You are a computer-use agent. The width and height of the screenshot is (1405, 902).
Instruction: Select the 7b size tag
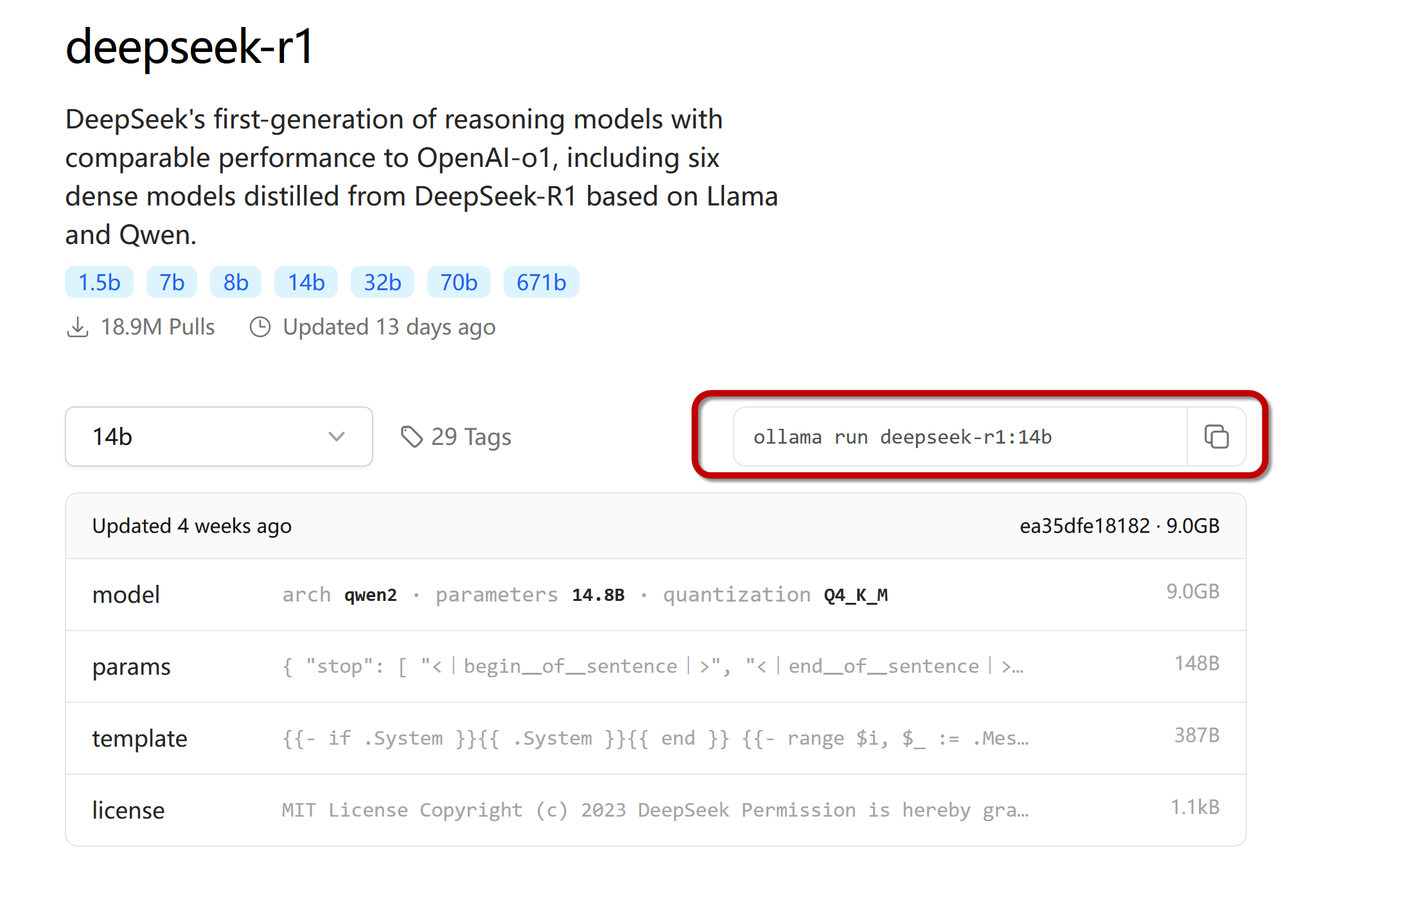click(172, 282)
